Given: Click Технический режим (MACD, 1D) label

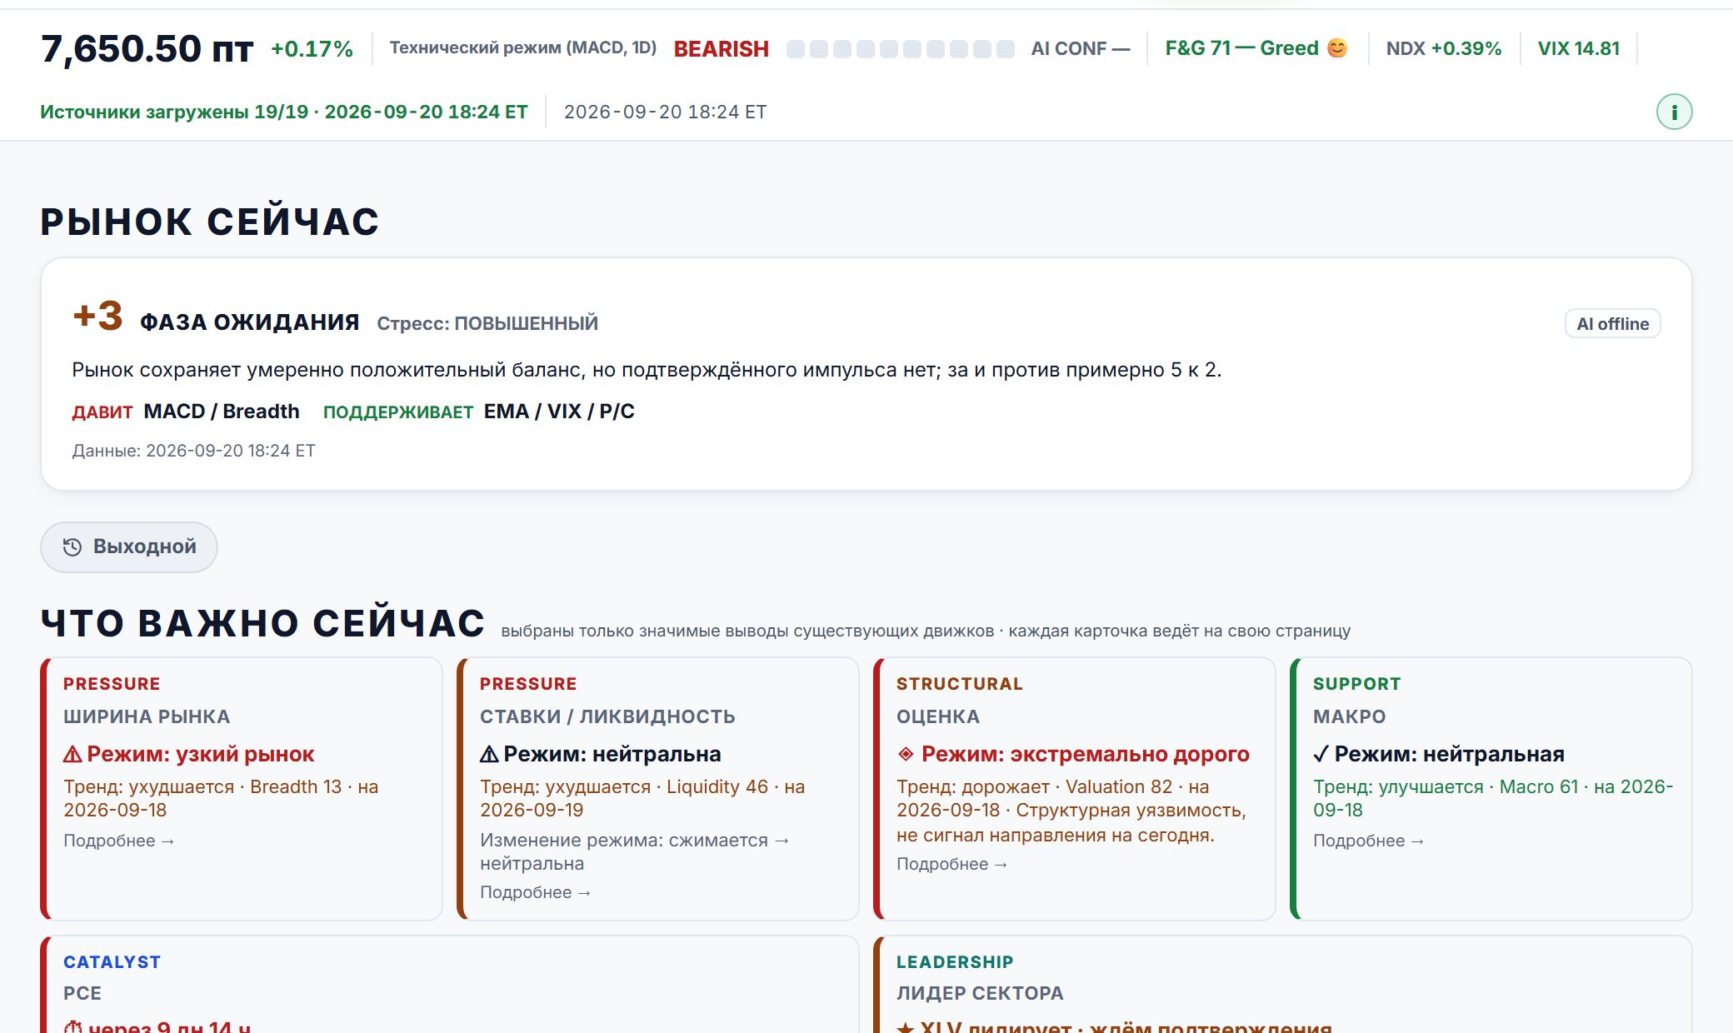Looking at the screenshot, I should [523, 47].
